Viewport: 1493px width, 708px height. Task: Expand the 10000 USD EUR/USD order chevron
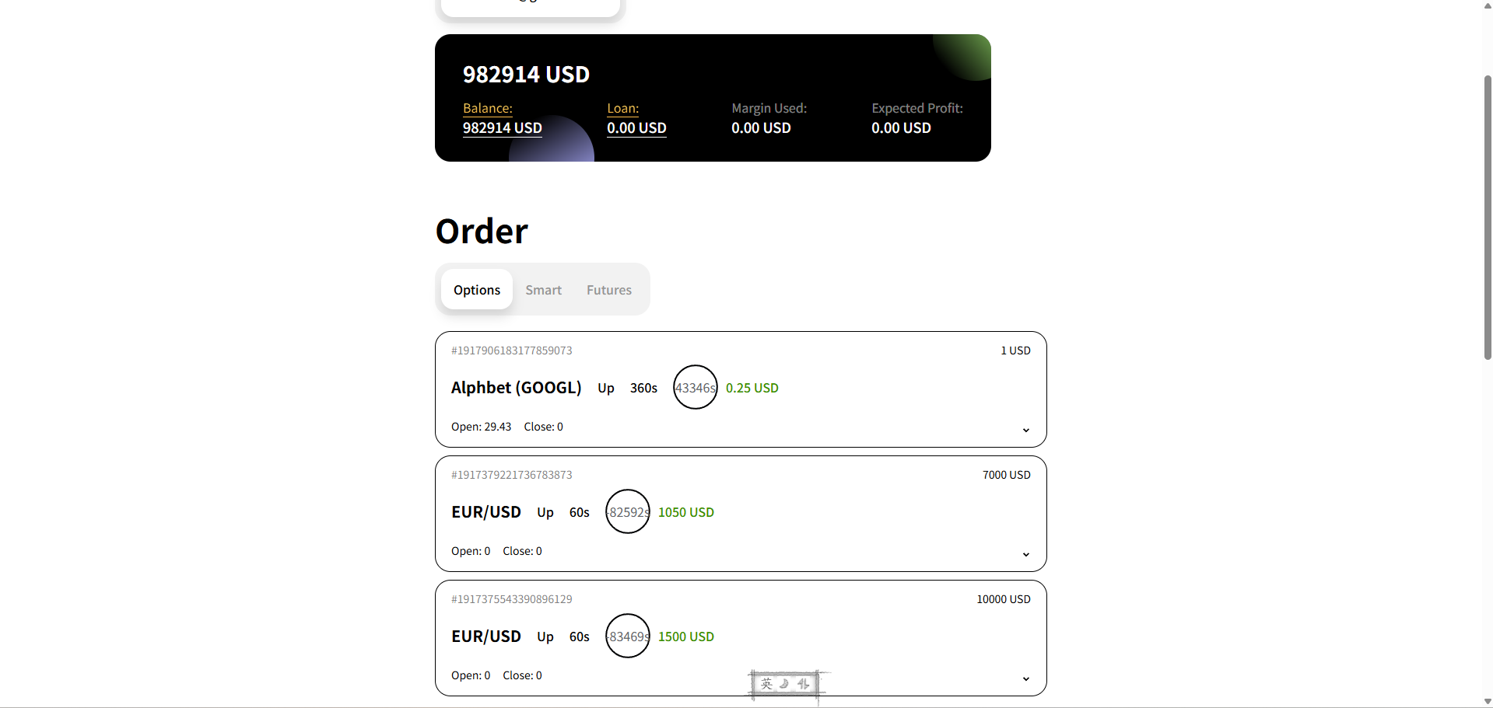tap(1025, 678)
